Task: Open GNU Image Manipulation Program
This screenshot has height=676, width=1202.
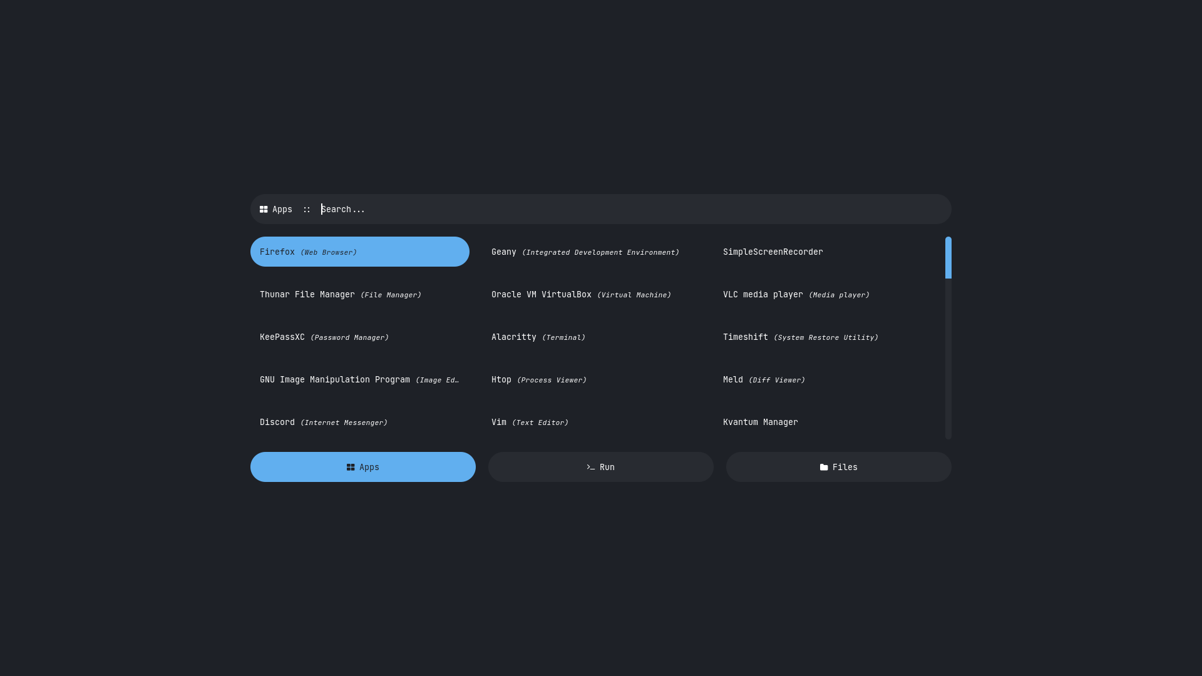Action: coord(359,379)
